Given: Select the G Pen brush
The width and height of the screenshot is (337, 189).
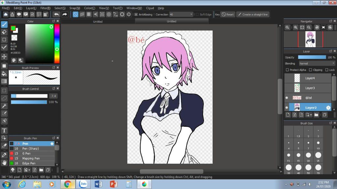Looking at the screenshot, I should (x=32, y=154).
